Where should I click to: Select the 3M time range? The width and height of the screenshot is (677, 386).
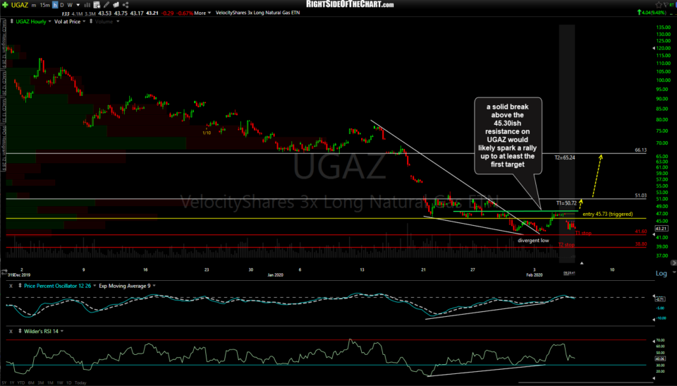click(x=41, y=383)
